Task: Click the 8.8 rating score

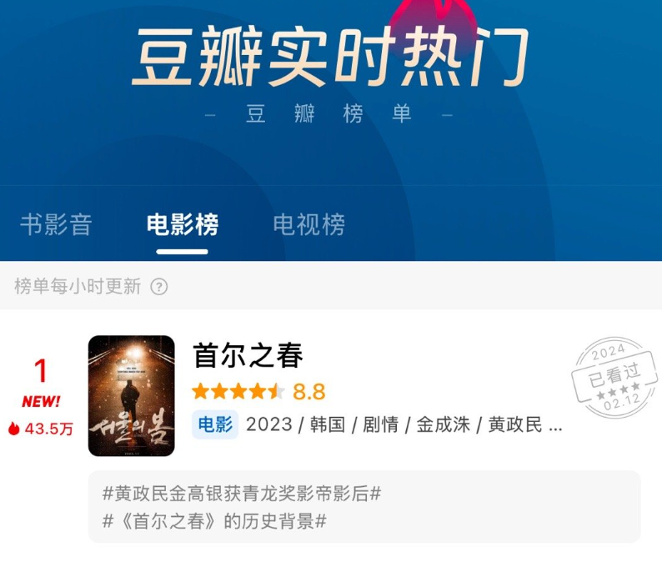Action: 309,392
